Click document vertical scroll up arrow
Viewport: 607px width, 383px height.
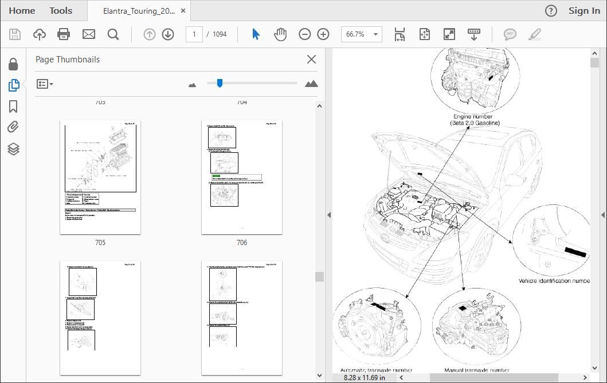[x=595, y=53]
